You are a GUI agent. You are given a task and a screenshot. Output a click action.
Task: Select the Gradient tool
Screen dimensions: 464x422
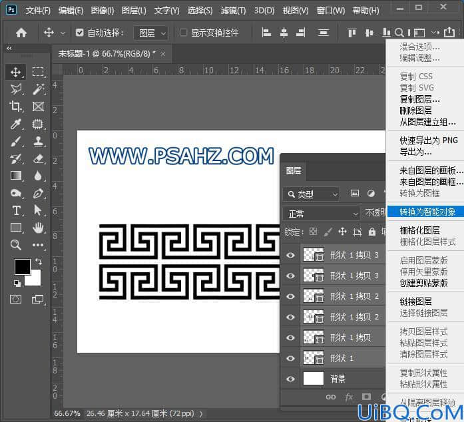click(x=15, y=176)
